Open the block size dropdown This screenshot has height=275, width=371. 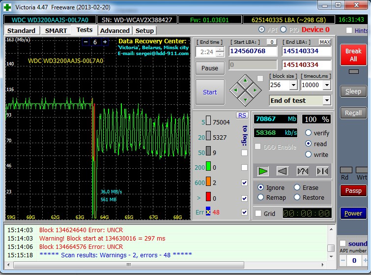(293, 85)
